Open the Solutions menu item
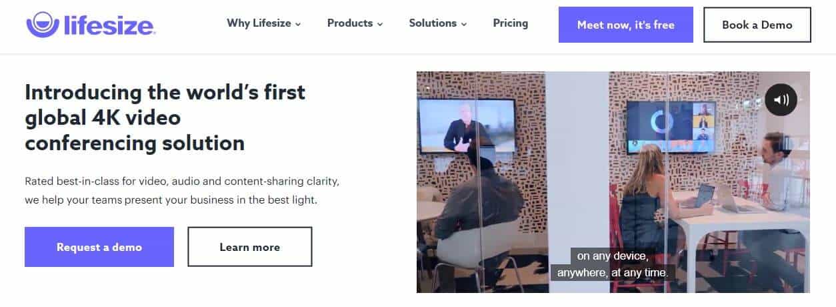The width and height of the screenshot is (836, 307). [438, 23]
